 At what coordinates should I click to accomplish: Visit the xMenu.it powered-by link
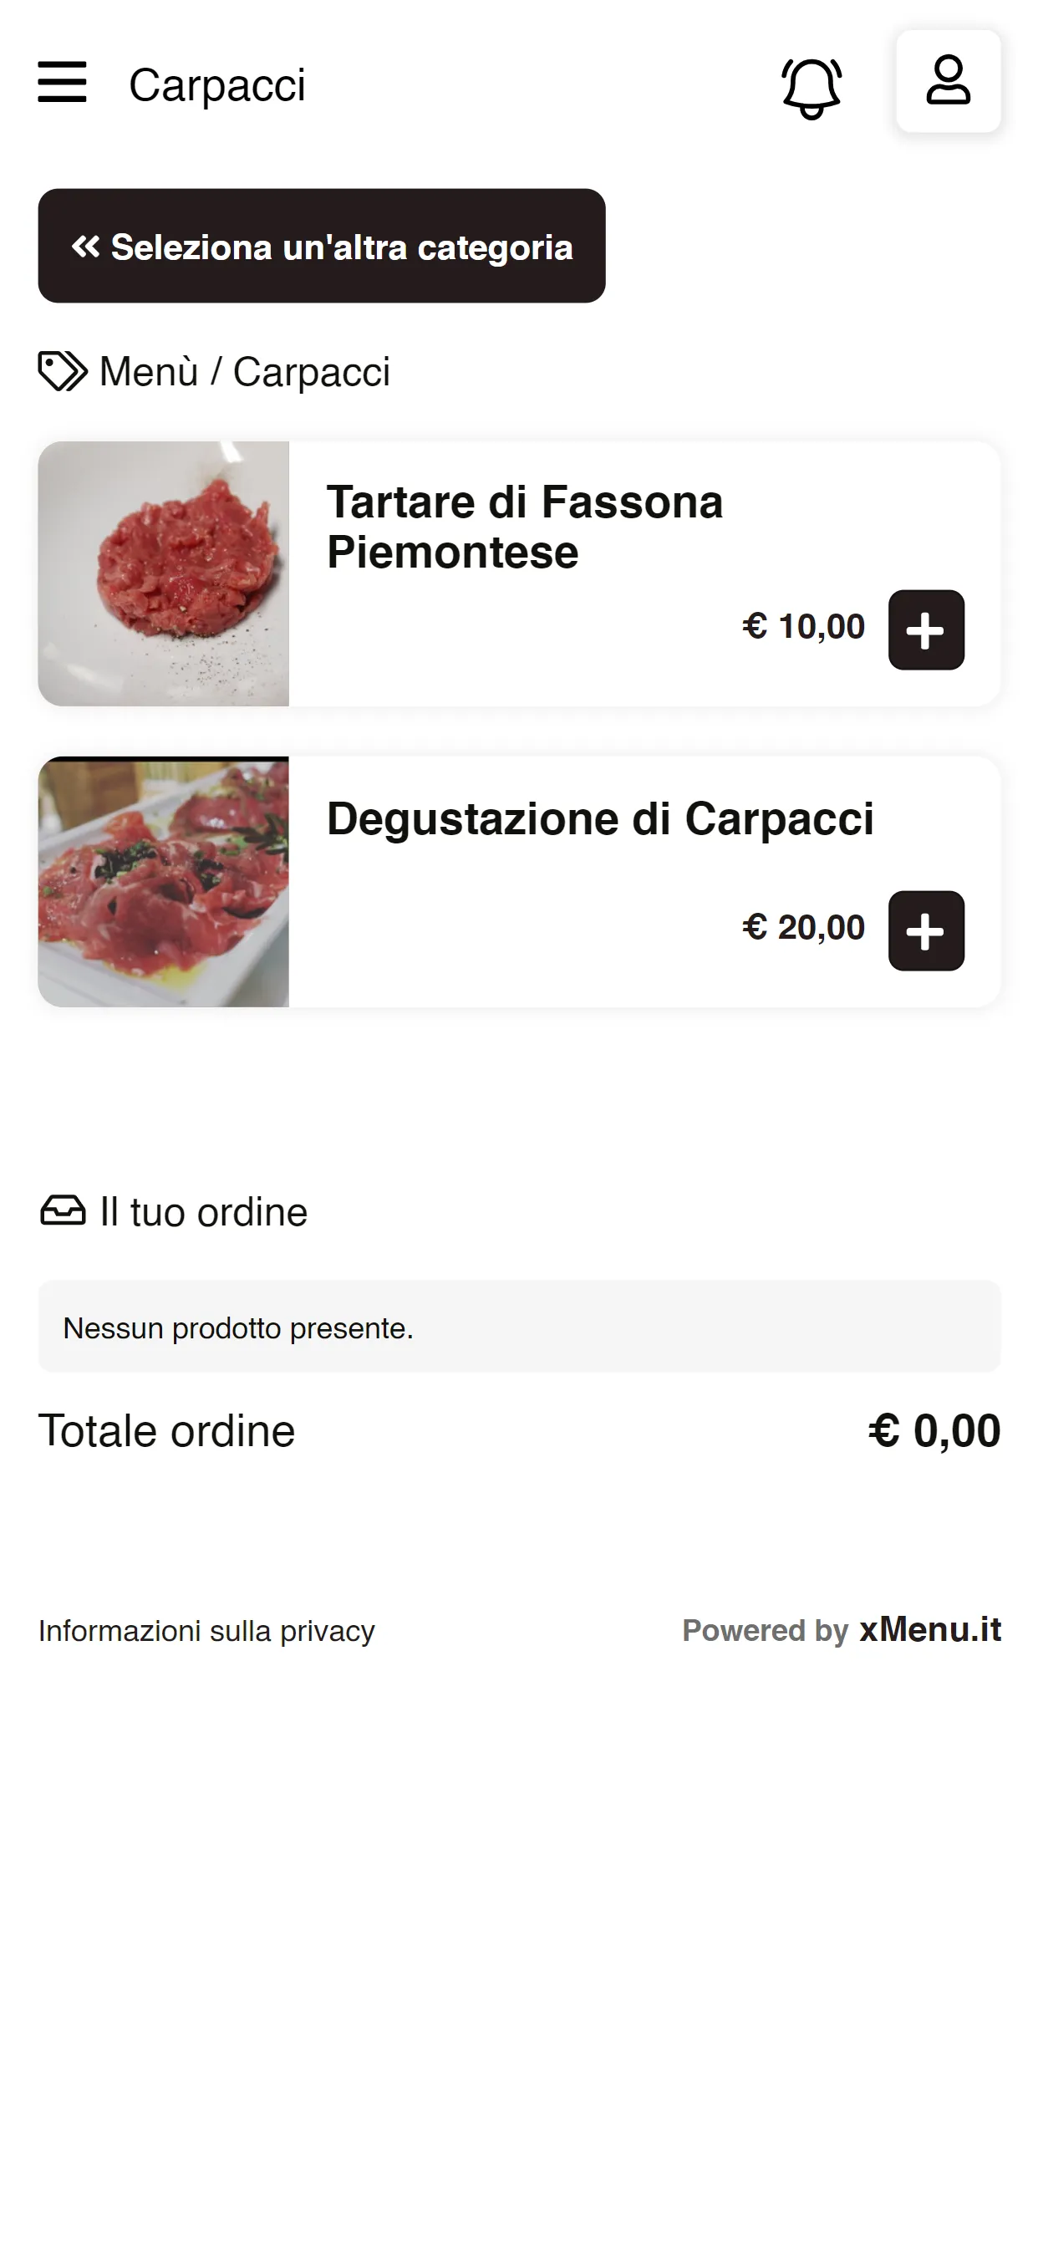[930, 1629]
